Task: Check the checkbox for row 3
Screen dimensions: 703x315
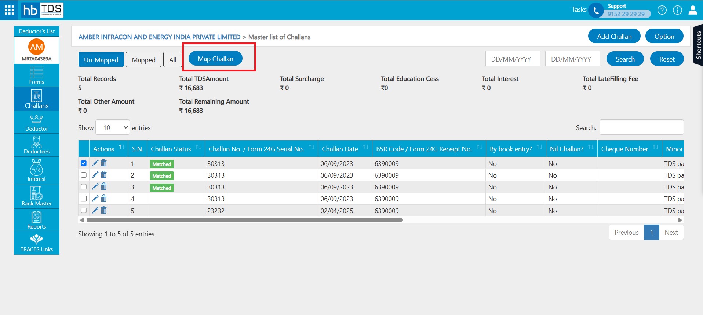Action: point(84,186)
